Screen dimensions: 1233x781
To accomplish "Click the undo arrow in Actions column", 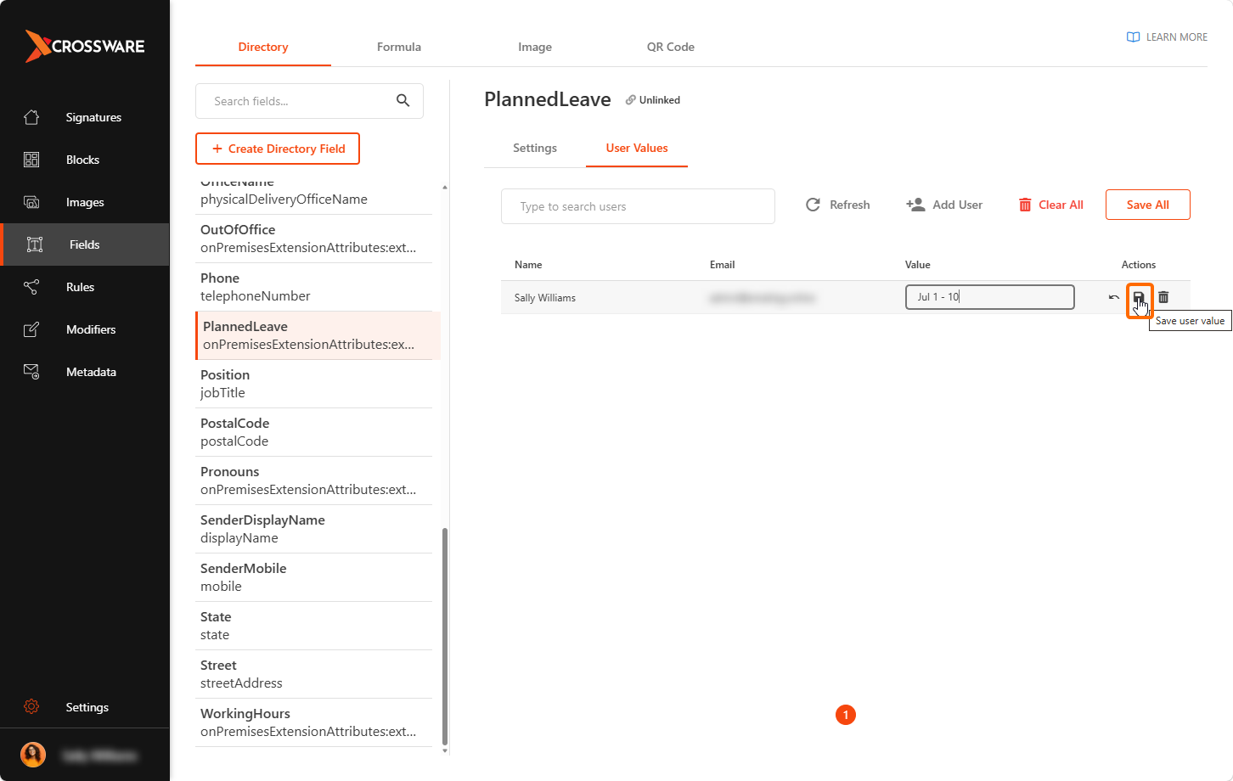I will point(1113,297).
